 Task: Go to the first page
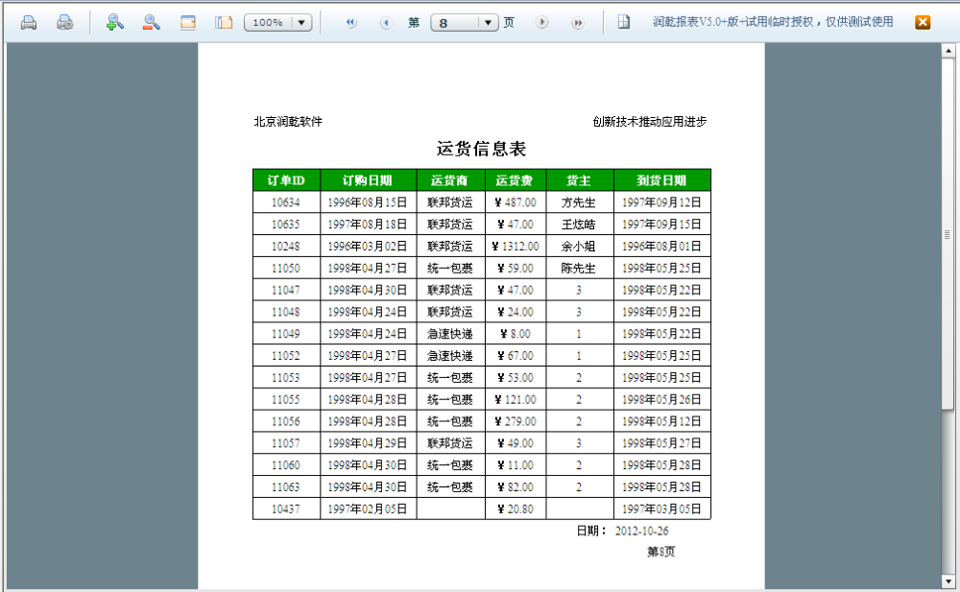(350, 23)
